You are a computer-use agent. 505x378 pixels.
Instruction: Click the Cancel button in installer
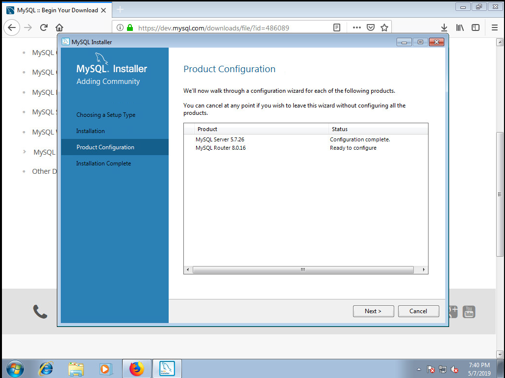click(418, 311)
